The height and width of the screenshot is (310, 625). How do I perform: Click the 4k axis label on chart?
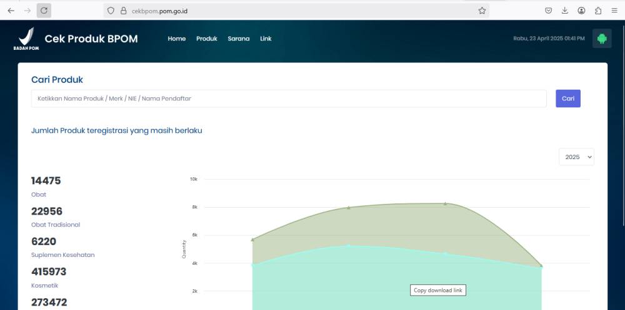click(x=194, y=263)
